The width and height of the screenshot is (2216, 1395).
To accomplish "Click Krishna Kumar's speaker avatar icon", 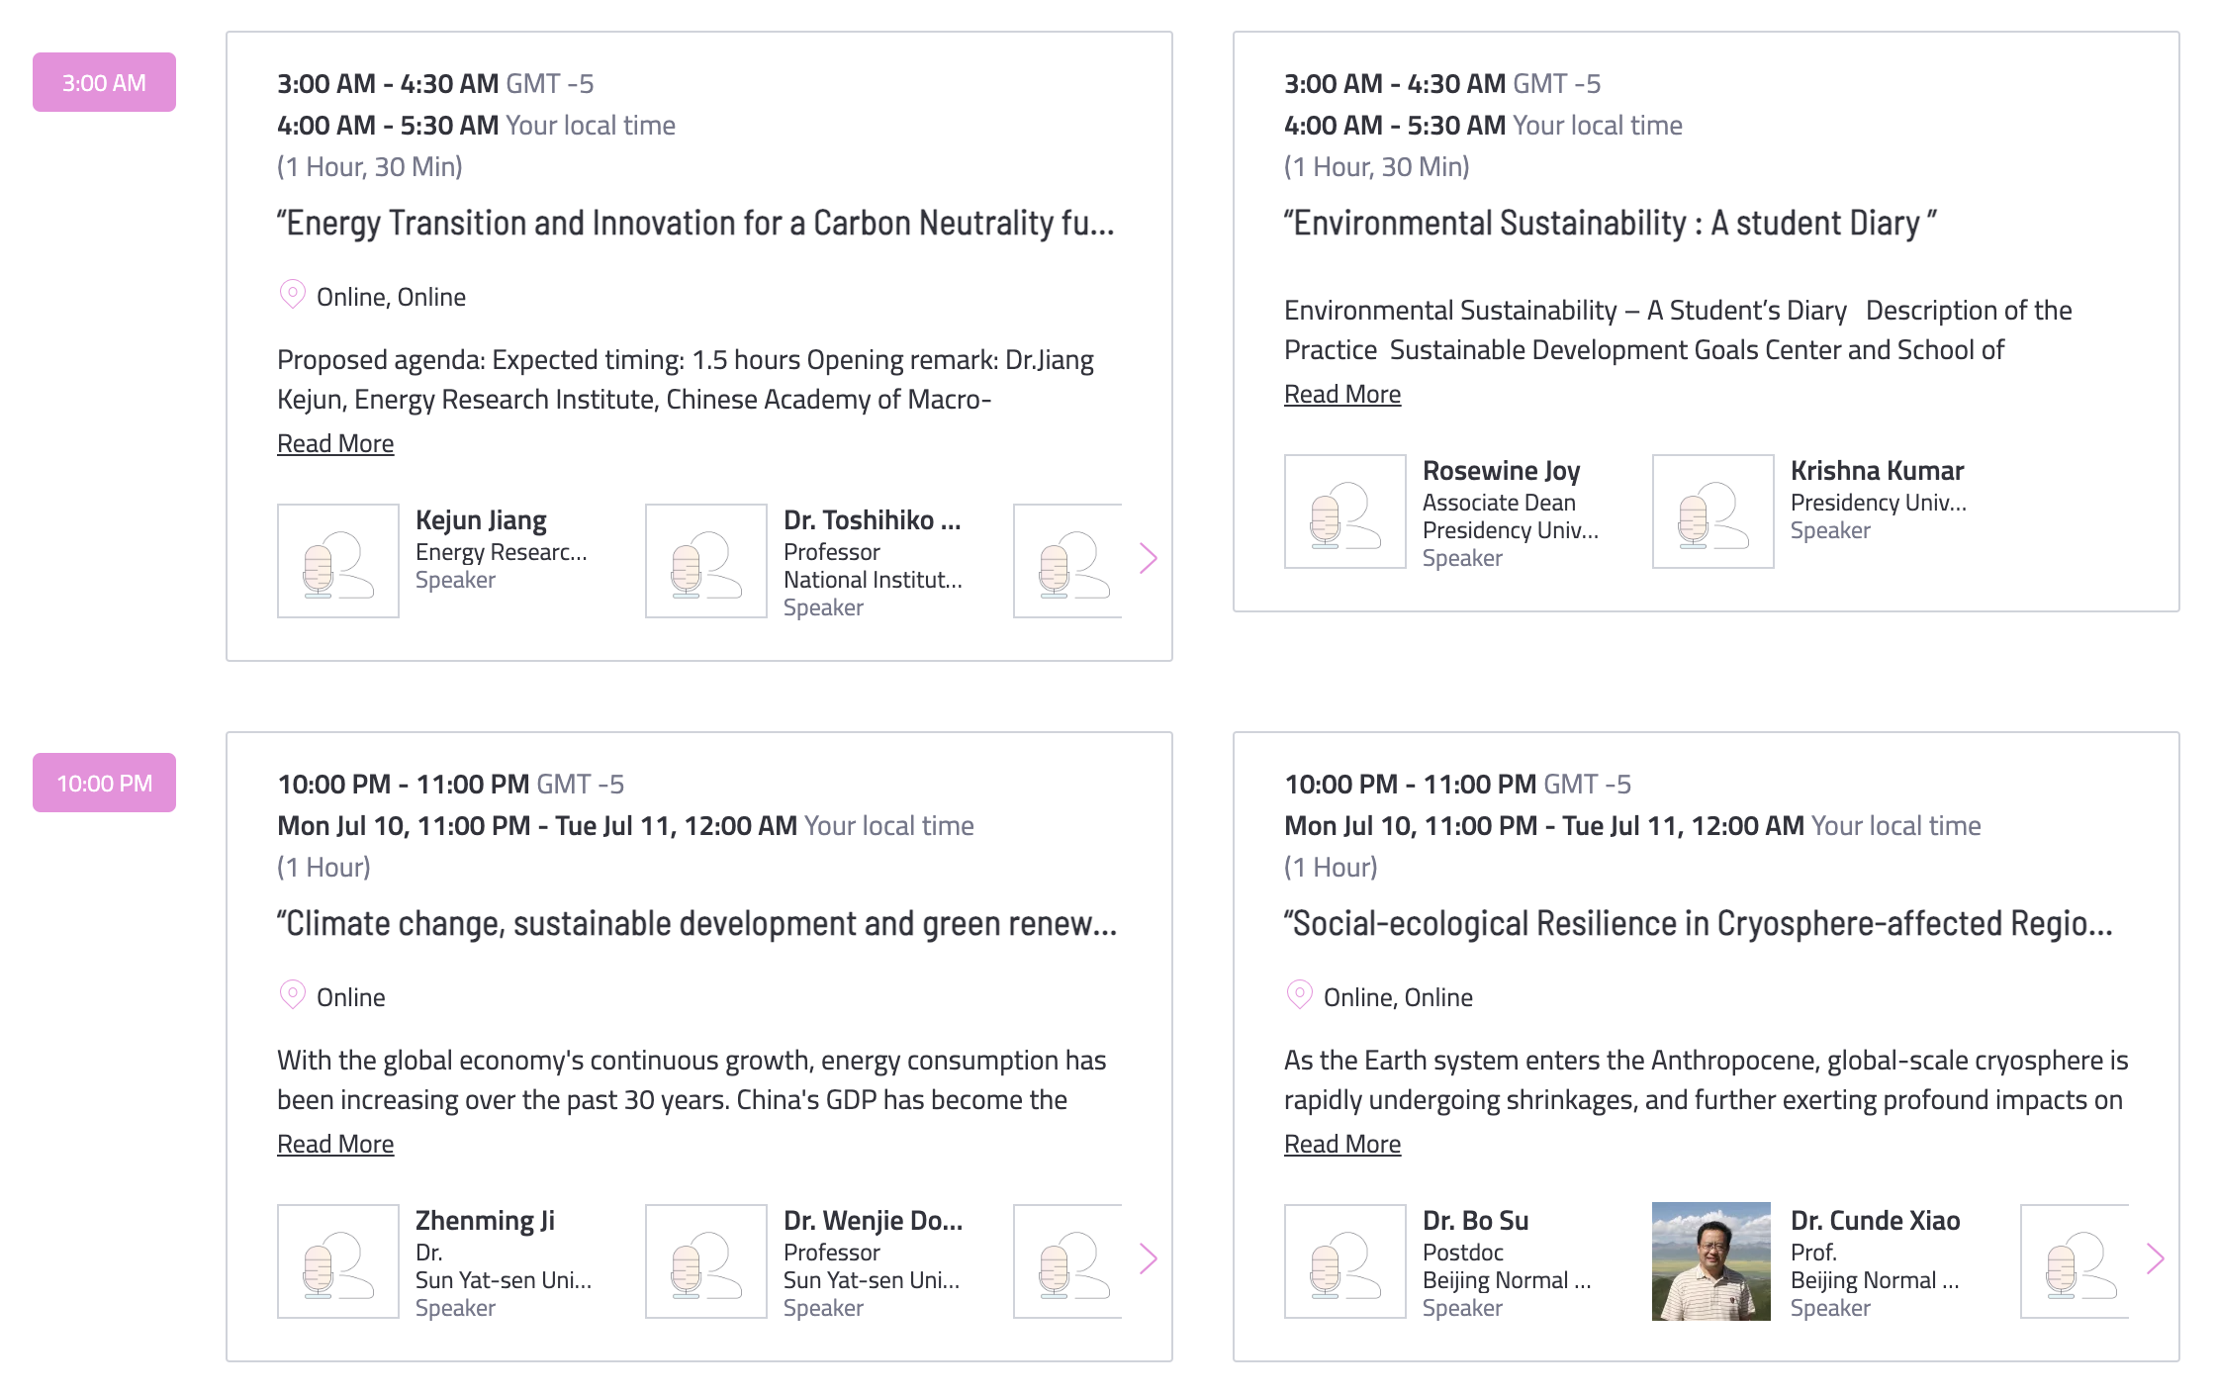I will (1713, 511).
